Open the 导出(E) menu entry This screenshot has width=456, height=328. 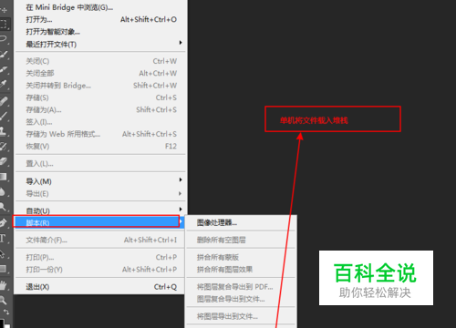pos(99,193)
